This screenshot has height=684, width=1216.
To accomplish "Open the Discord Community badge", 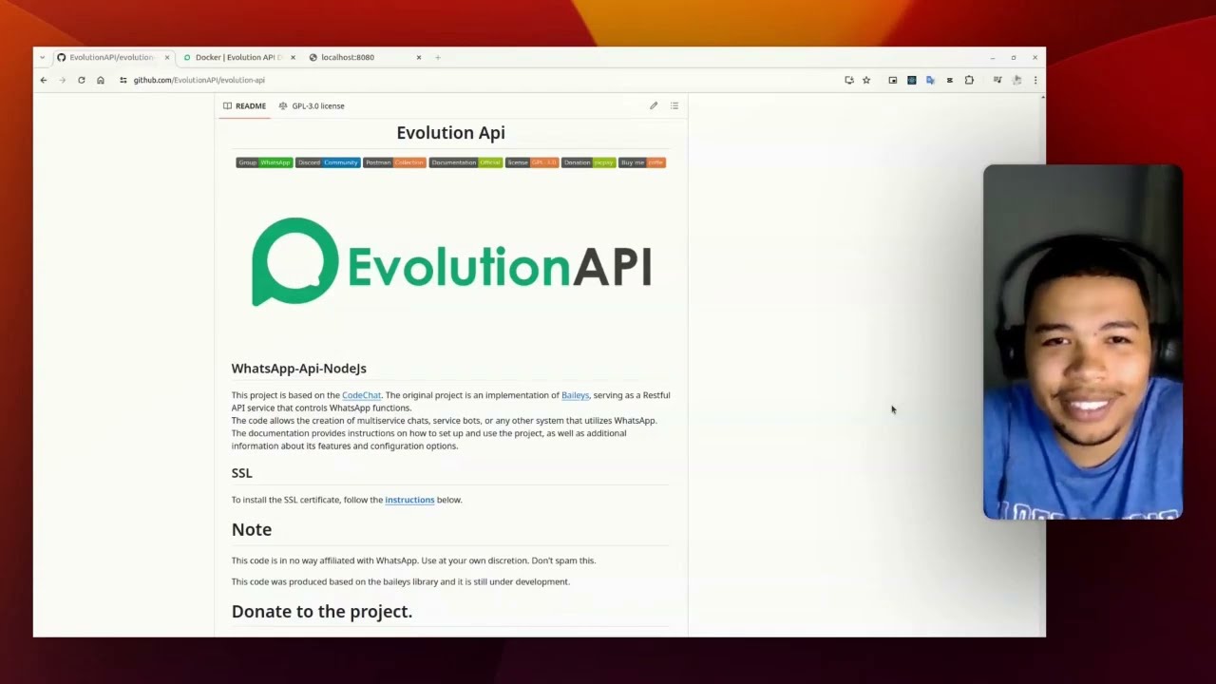I will 328,162.
